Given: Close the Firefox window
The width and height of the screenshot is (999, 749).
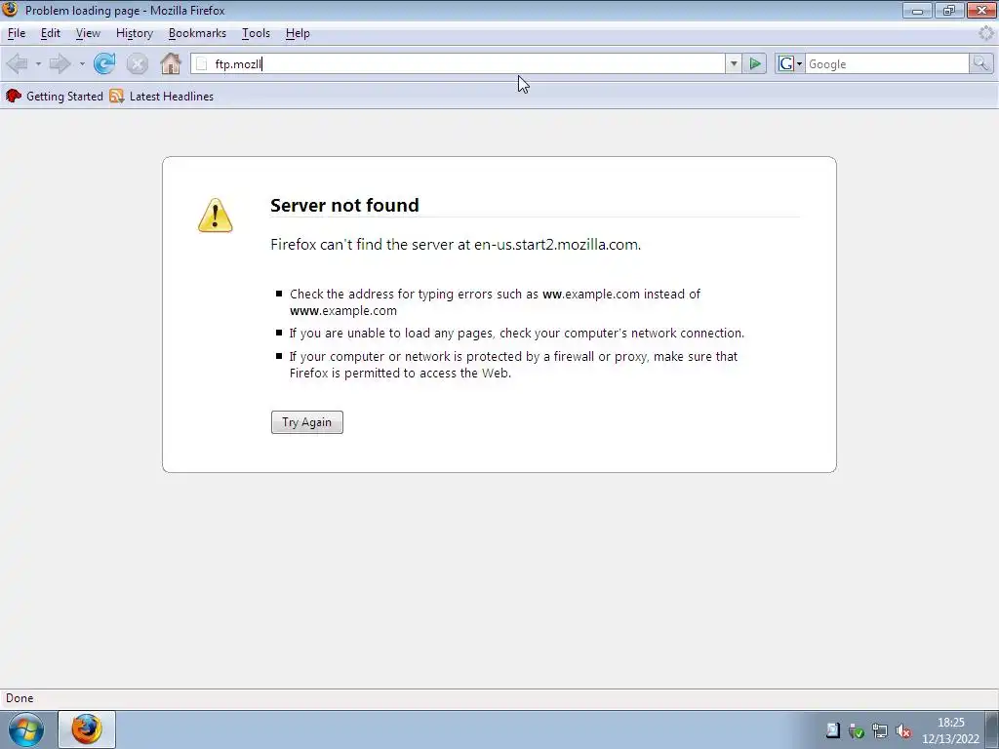Looking at the screenshot, I should pos(981,10).
